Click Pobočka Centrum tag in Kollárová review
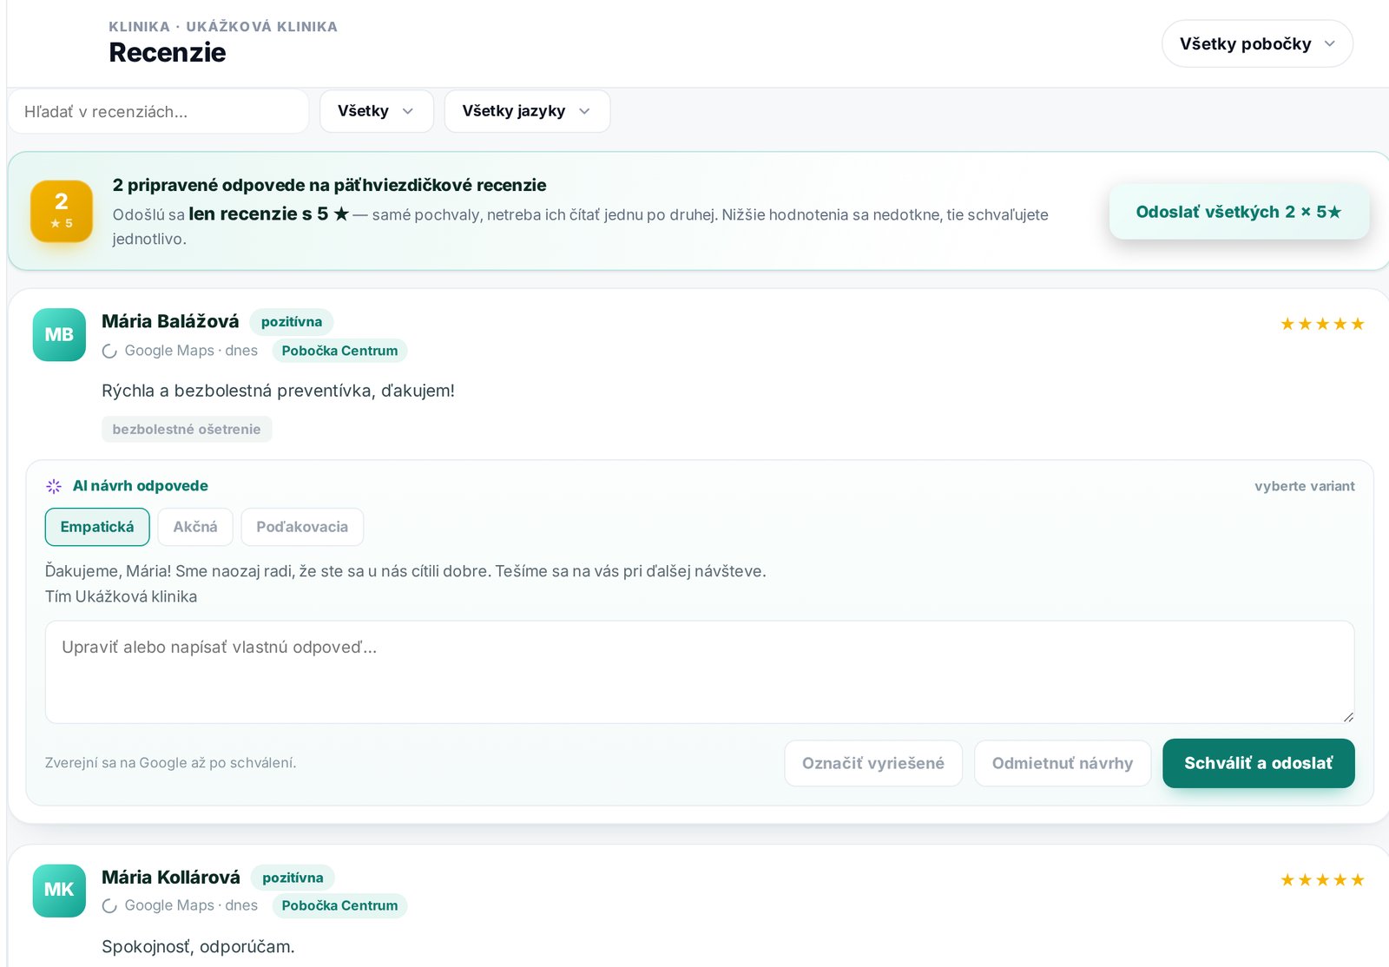1389x967 pixels. click(339, 905)
